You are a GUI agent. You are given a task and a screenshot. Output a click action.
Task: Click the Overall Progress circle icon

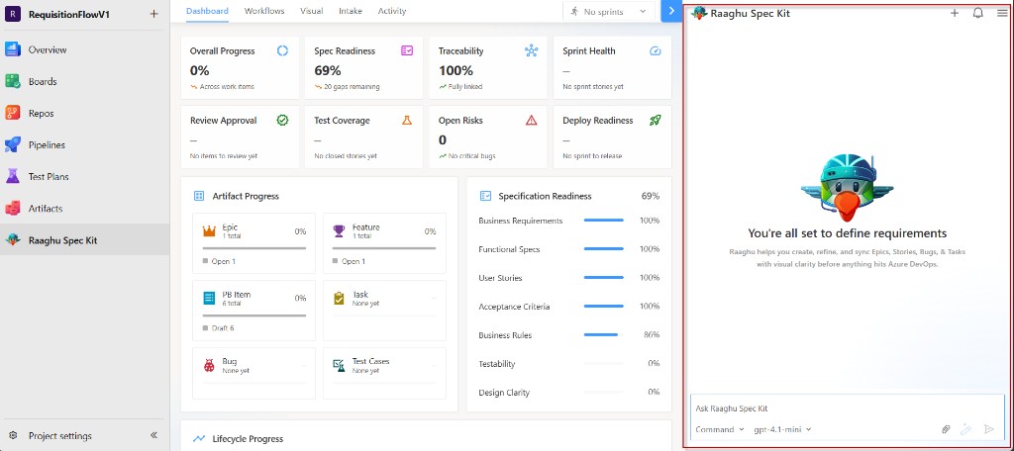282,51
